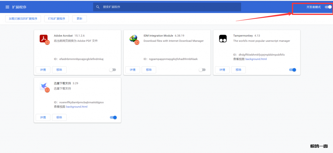Open the hamburger main menu
The image size is (333, 153).
pyautogui.click(x=7, y=7)
